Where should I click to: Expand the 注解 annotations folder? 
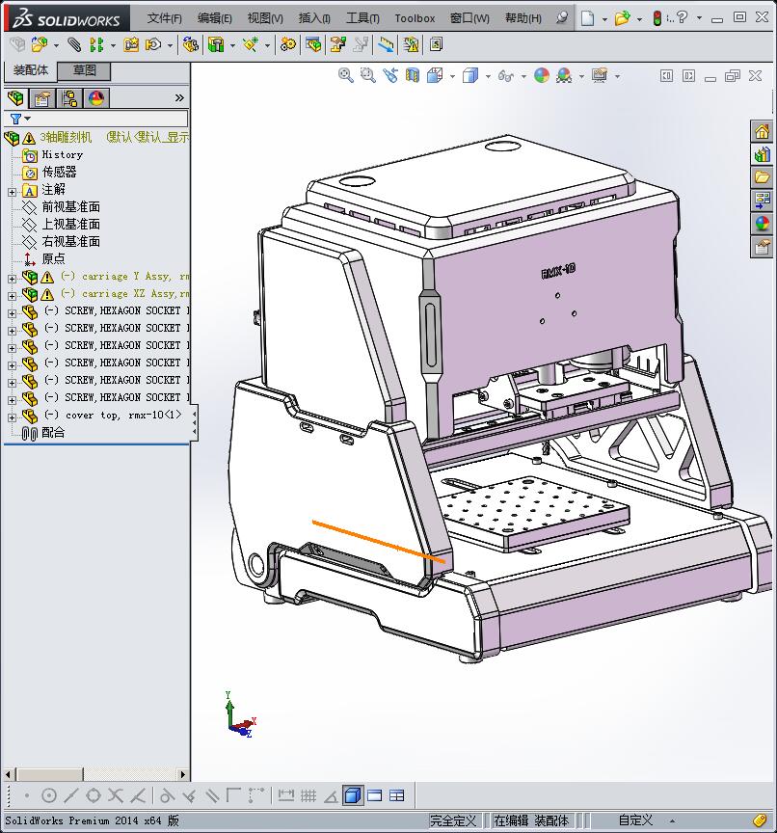[x=12, y=192]
